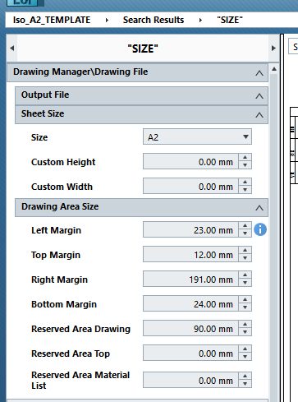Open the Size dropdown showing A2
Viewport: 298px width, 402px height.
pos(197,136)
